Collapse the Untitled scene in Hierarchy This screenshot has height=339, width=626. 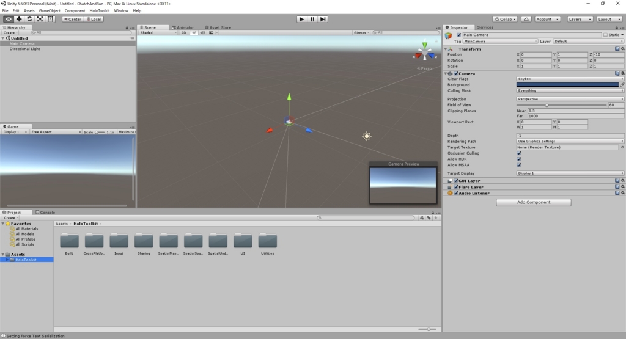(3, 38)
